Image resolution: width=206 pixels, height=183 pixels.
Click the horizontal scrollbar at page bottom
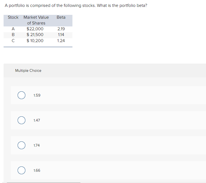(44, 182)
